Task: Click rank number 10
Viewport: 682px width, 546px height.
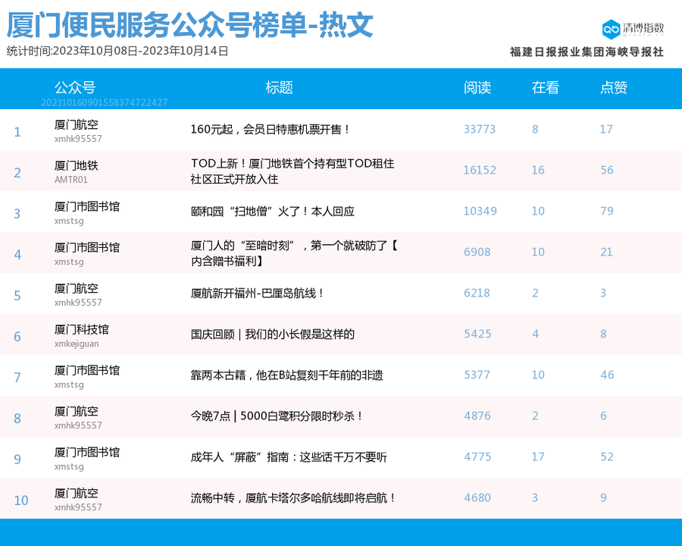Action: [x=21, y=500]
